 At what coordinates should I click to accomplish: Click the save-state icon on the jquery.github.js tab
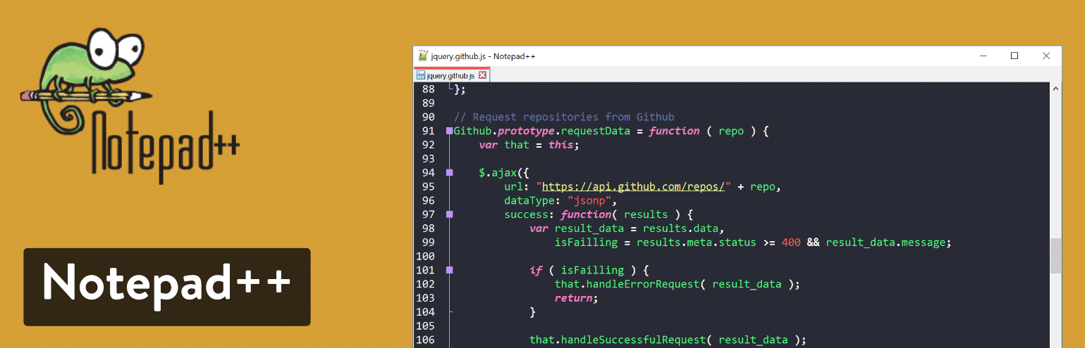(420, 75)
